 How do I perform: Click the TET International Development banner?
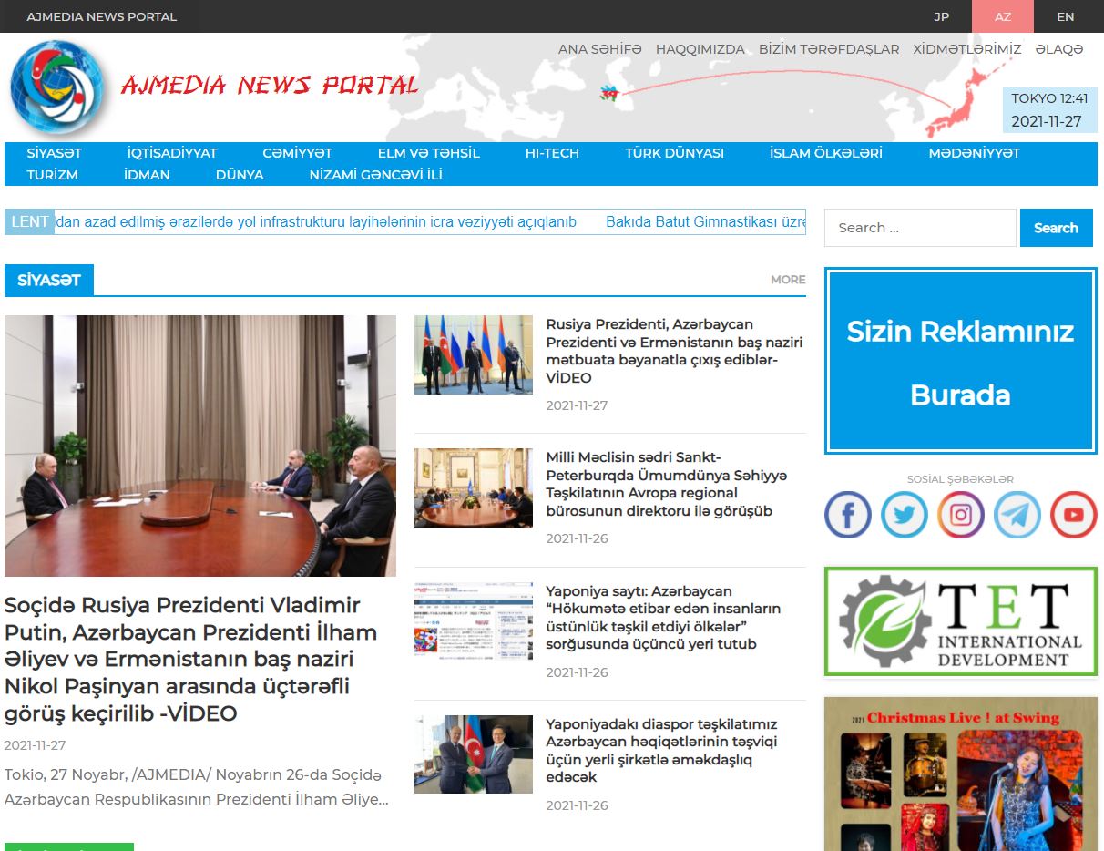tap(960, 621)
